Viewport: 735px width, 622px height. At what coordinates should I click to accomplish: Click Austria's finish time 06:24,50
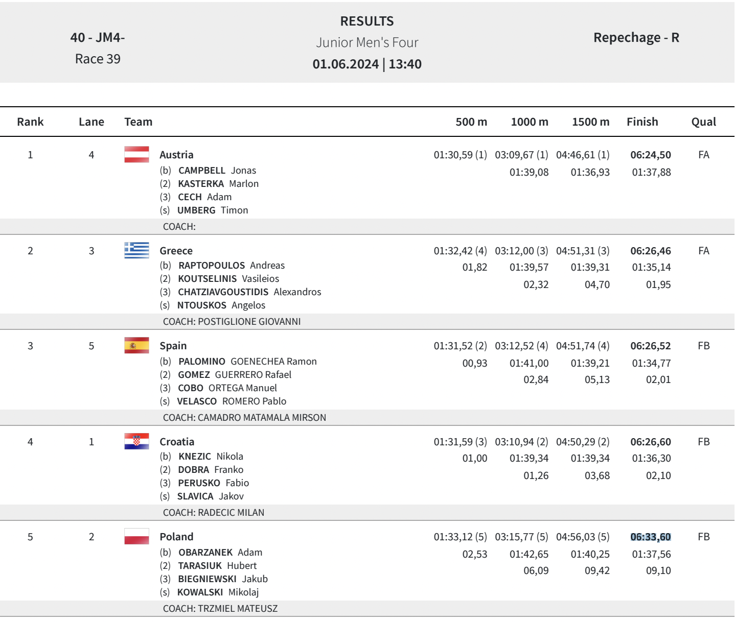pos(650,155)
